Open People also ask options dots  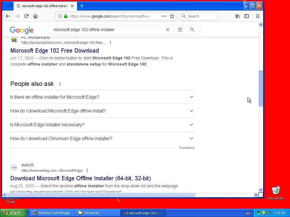60,84
